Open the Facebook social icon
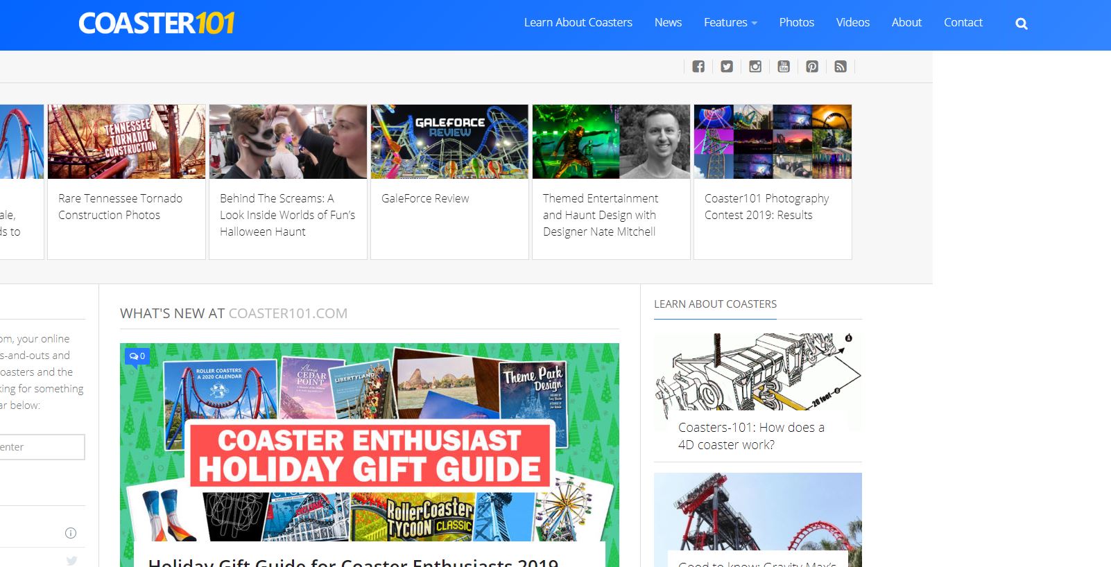1111x567 pixels. (698, 67)
